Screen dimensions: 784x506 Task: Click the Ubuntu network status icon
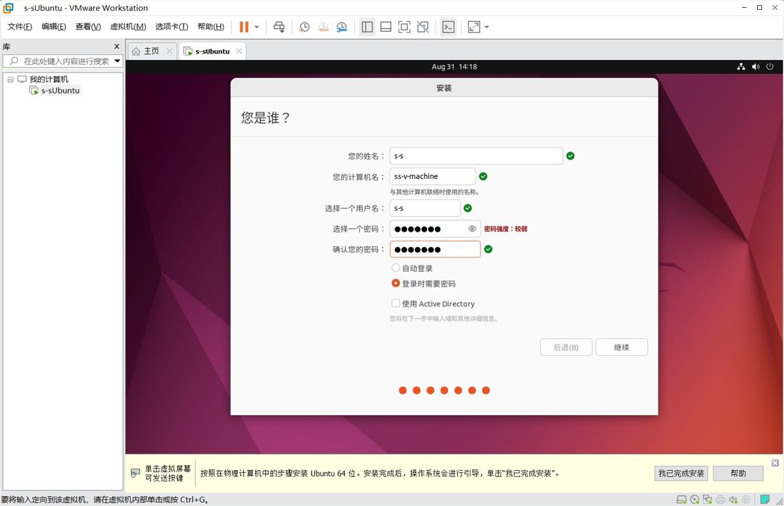click(x=741, y=67)
